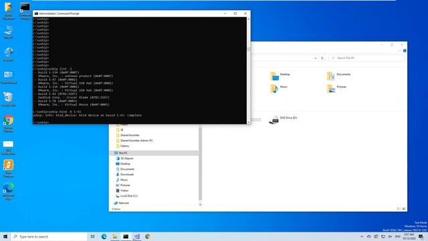428x241 pixels.
Task: Open the taskbar clock and date
Action: (409, 236)
